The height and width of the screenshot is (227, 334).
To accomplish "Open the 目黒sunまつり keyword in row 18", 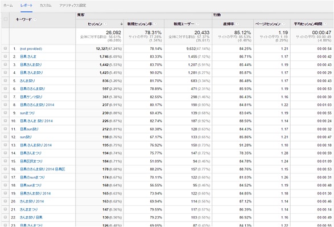I will tap(31, 185).
